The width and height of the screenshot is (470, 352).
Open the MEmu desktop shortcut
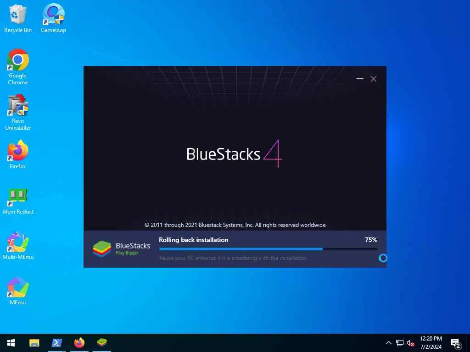[x=18, y=291]
